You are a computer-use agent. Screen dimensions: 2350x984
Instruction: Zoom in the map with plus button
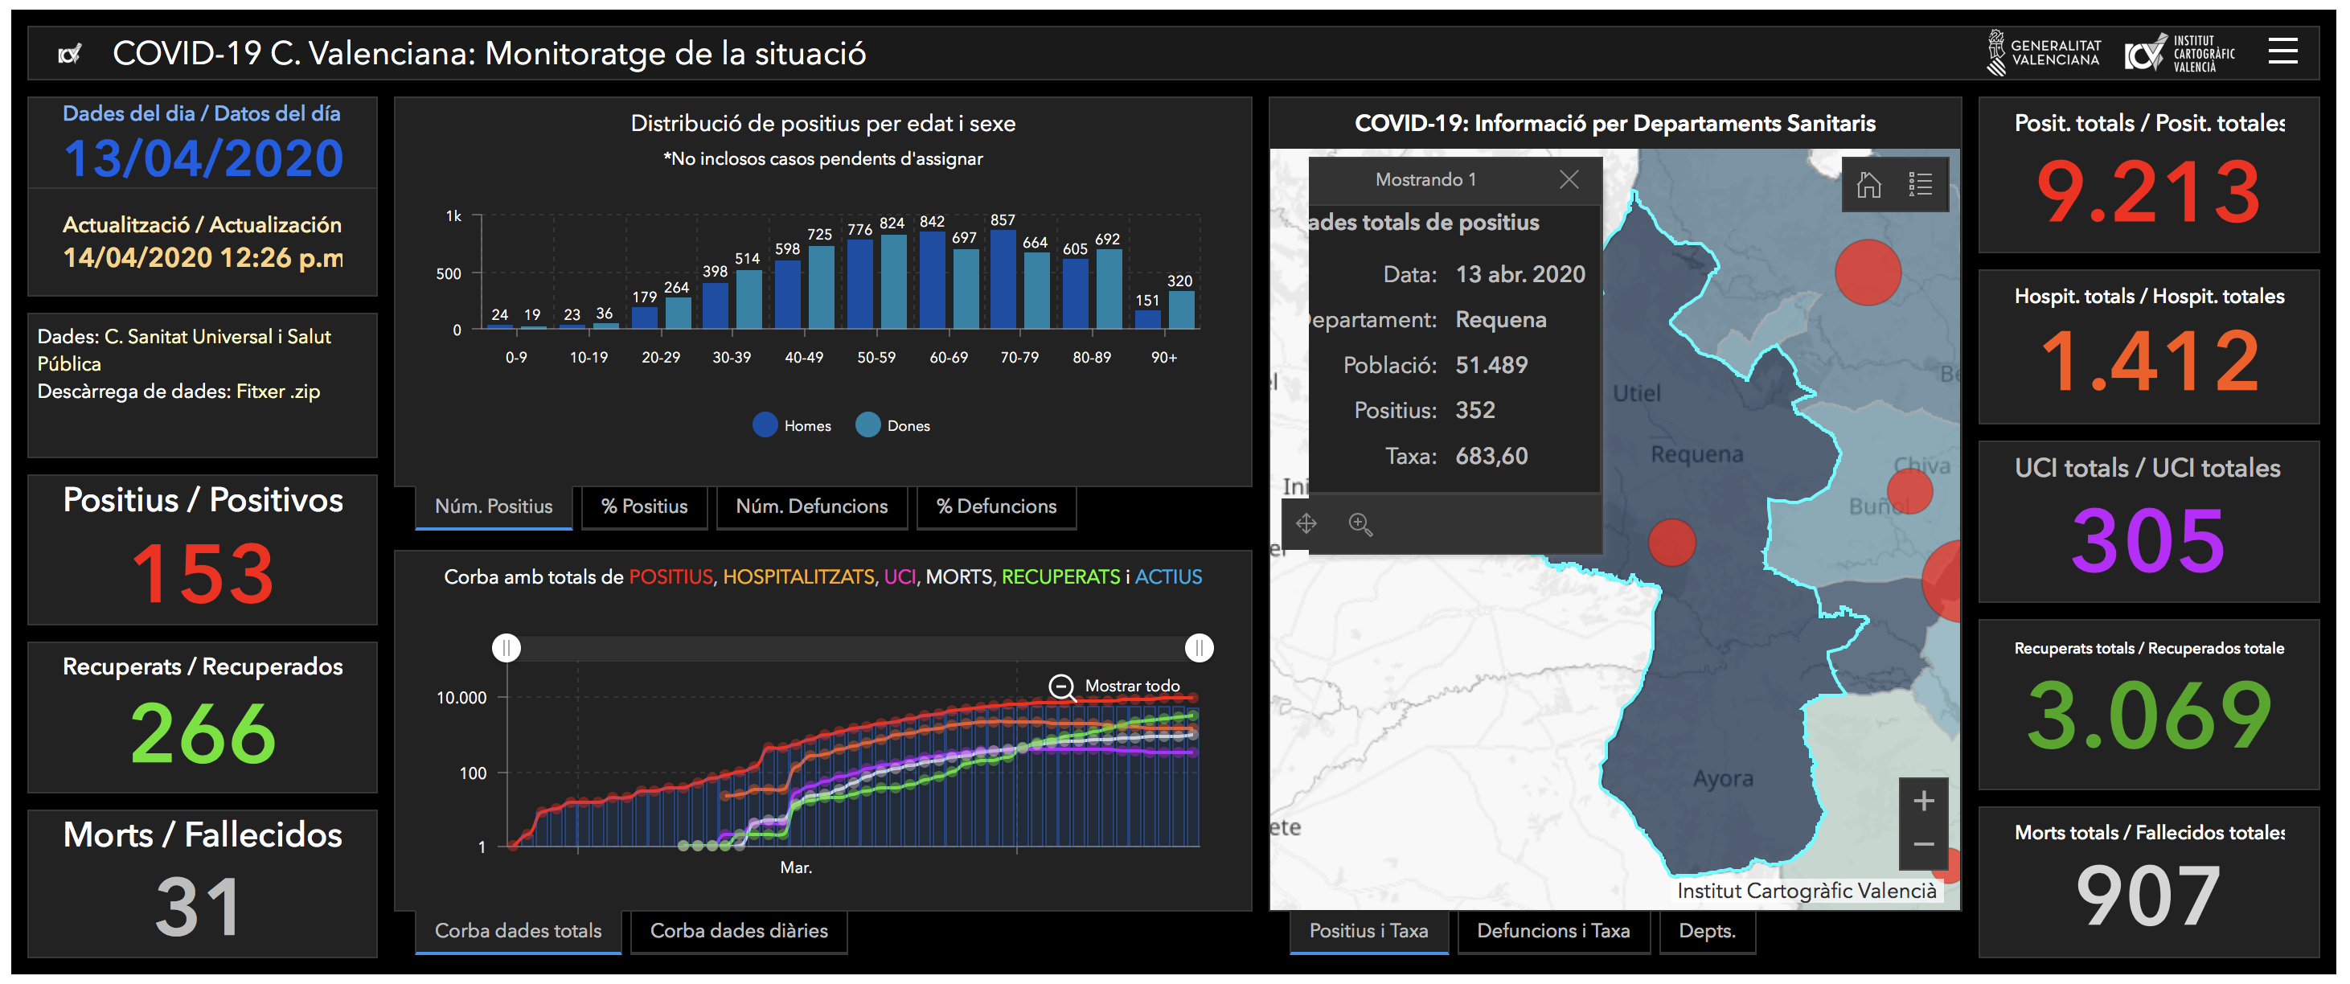tap(1923, 801)
